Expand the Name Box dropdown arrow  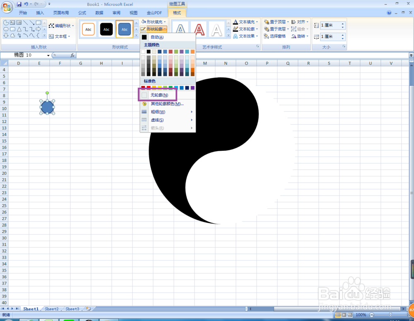(48, 56)
